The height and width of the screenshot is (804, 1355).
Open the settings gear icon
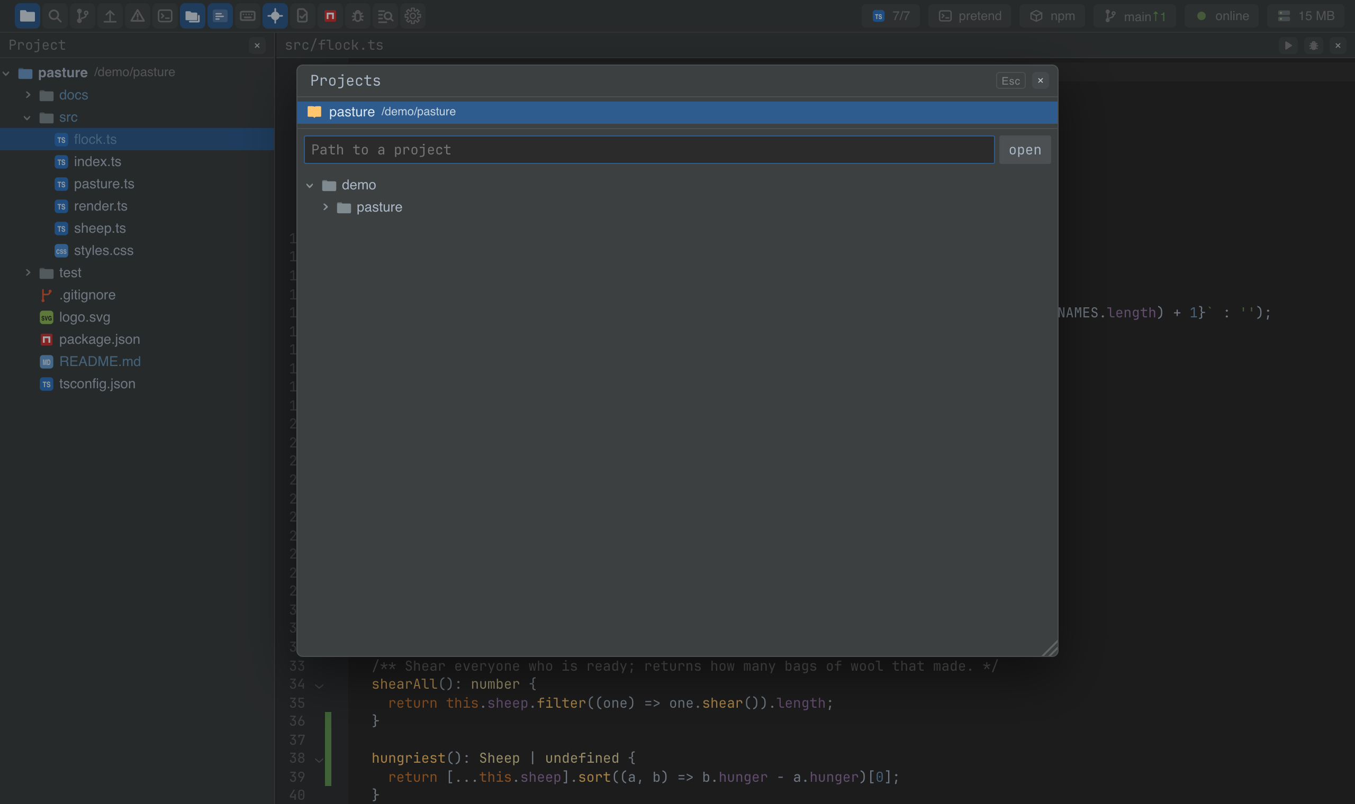point(413,16)
